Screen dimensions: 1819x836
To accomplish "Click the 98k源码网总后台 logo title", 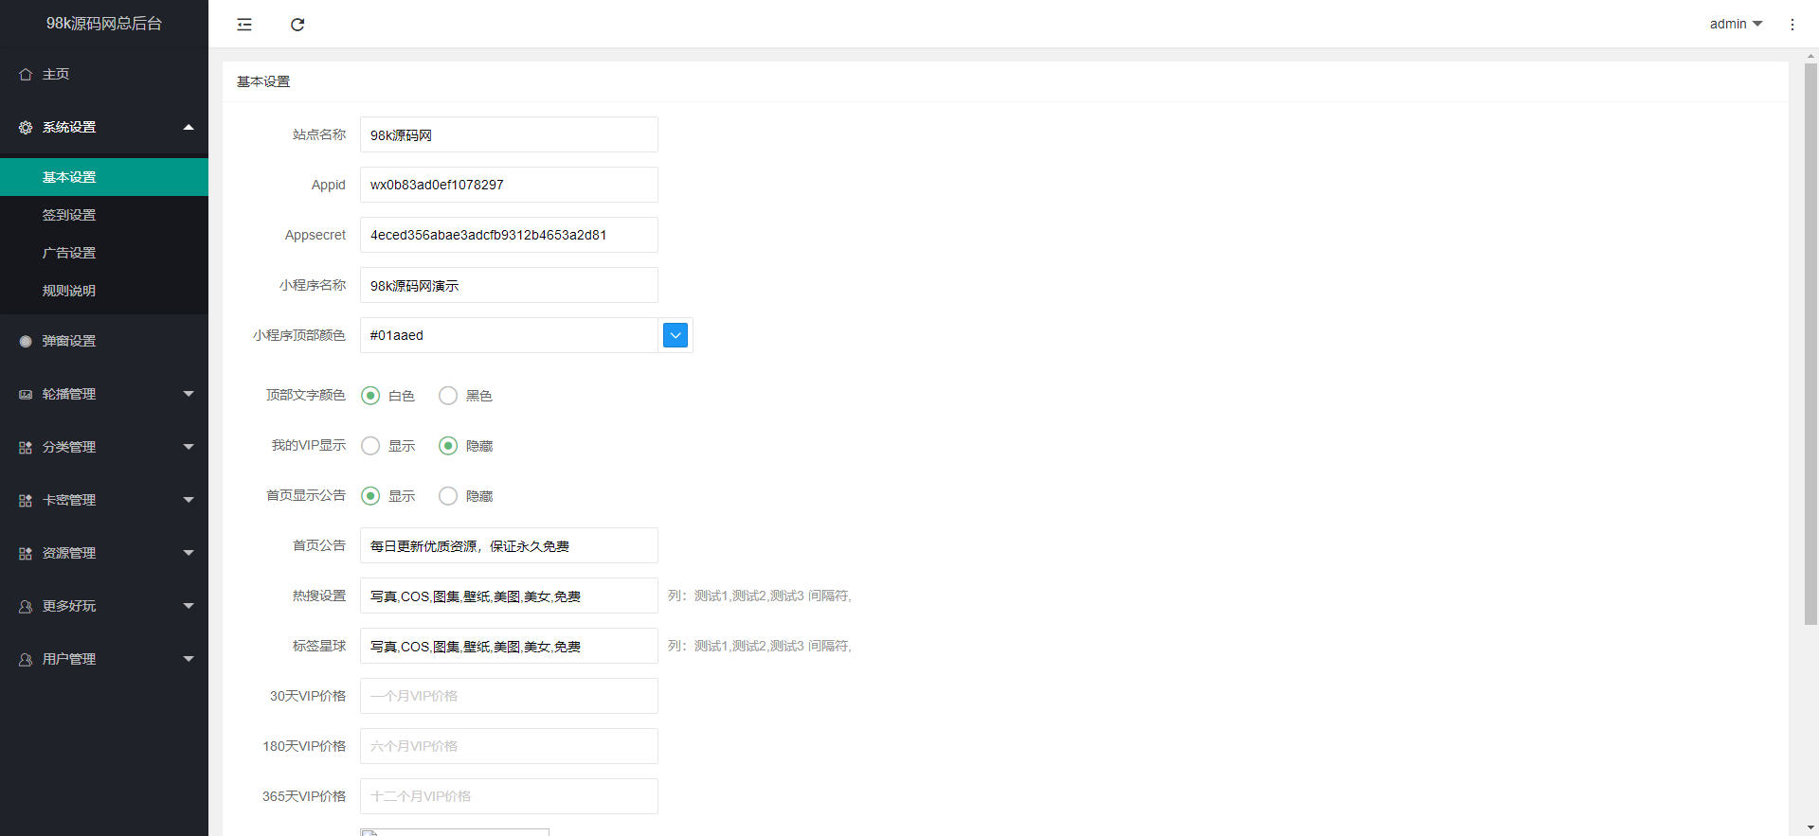I will (104, 24).
